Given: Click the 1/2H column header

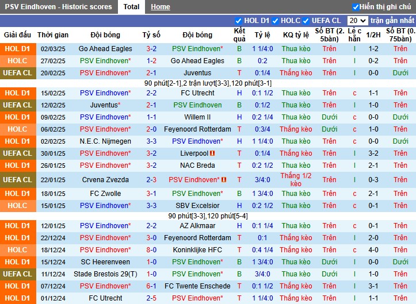Looking at the screenshot, I should click(373, 34).
